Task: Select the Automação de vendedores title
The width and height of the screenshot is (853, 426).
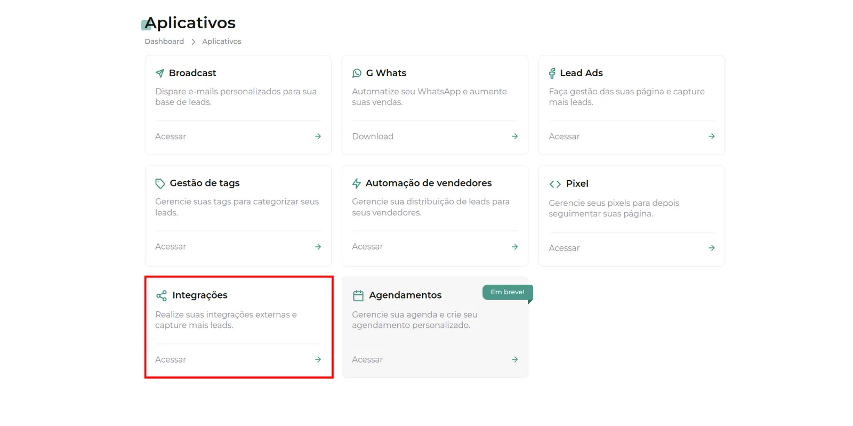Action: pos(429,183)
